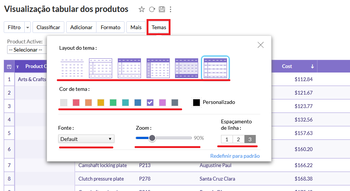Open the Fonte Default dropdown
Viewport: 350px width, 191px height.
86,139
